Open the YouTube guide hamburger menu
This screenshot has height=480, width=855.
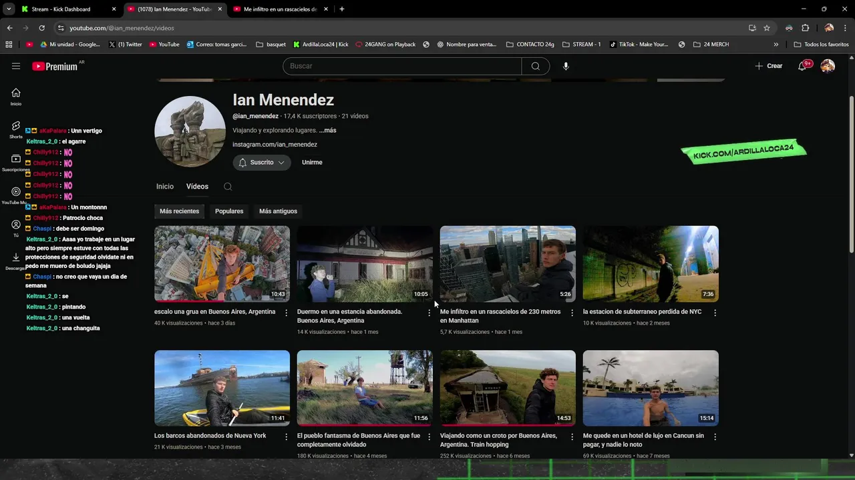coord(16,66)
